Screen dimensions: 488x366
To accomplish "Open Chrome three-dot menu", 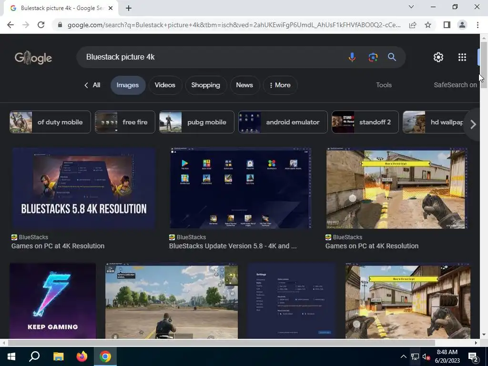I will [x=478, y=25].
